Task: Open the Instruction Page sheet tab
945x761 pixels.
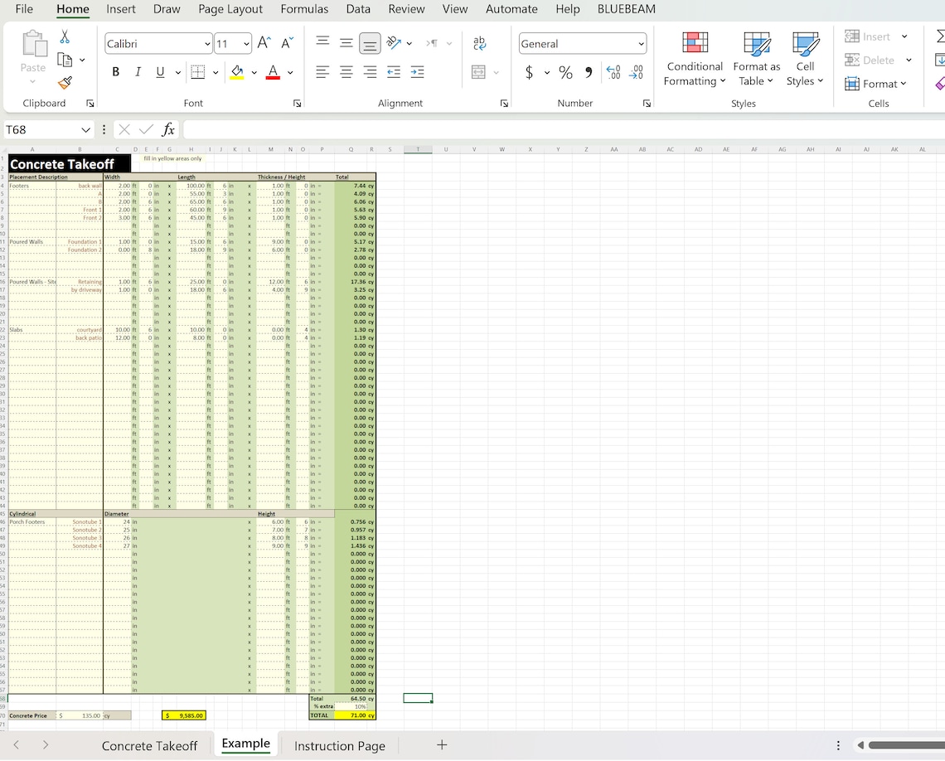Action: coord(339,745)
